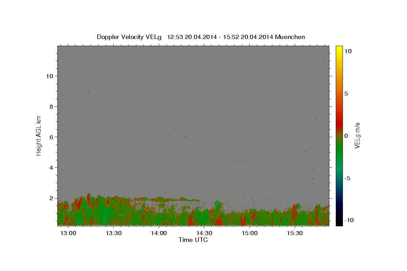Click the 14:30 time axis label
Screen dimensions: 407x271
coord(205,233)
